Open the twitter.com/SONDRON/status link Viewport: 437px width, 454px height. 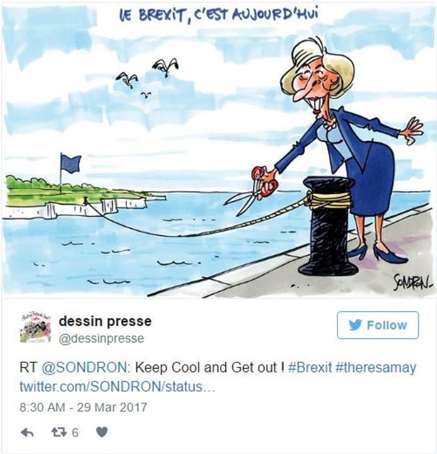coord(117,387)
